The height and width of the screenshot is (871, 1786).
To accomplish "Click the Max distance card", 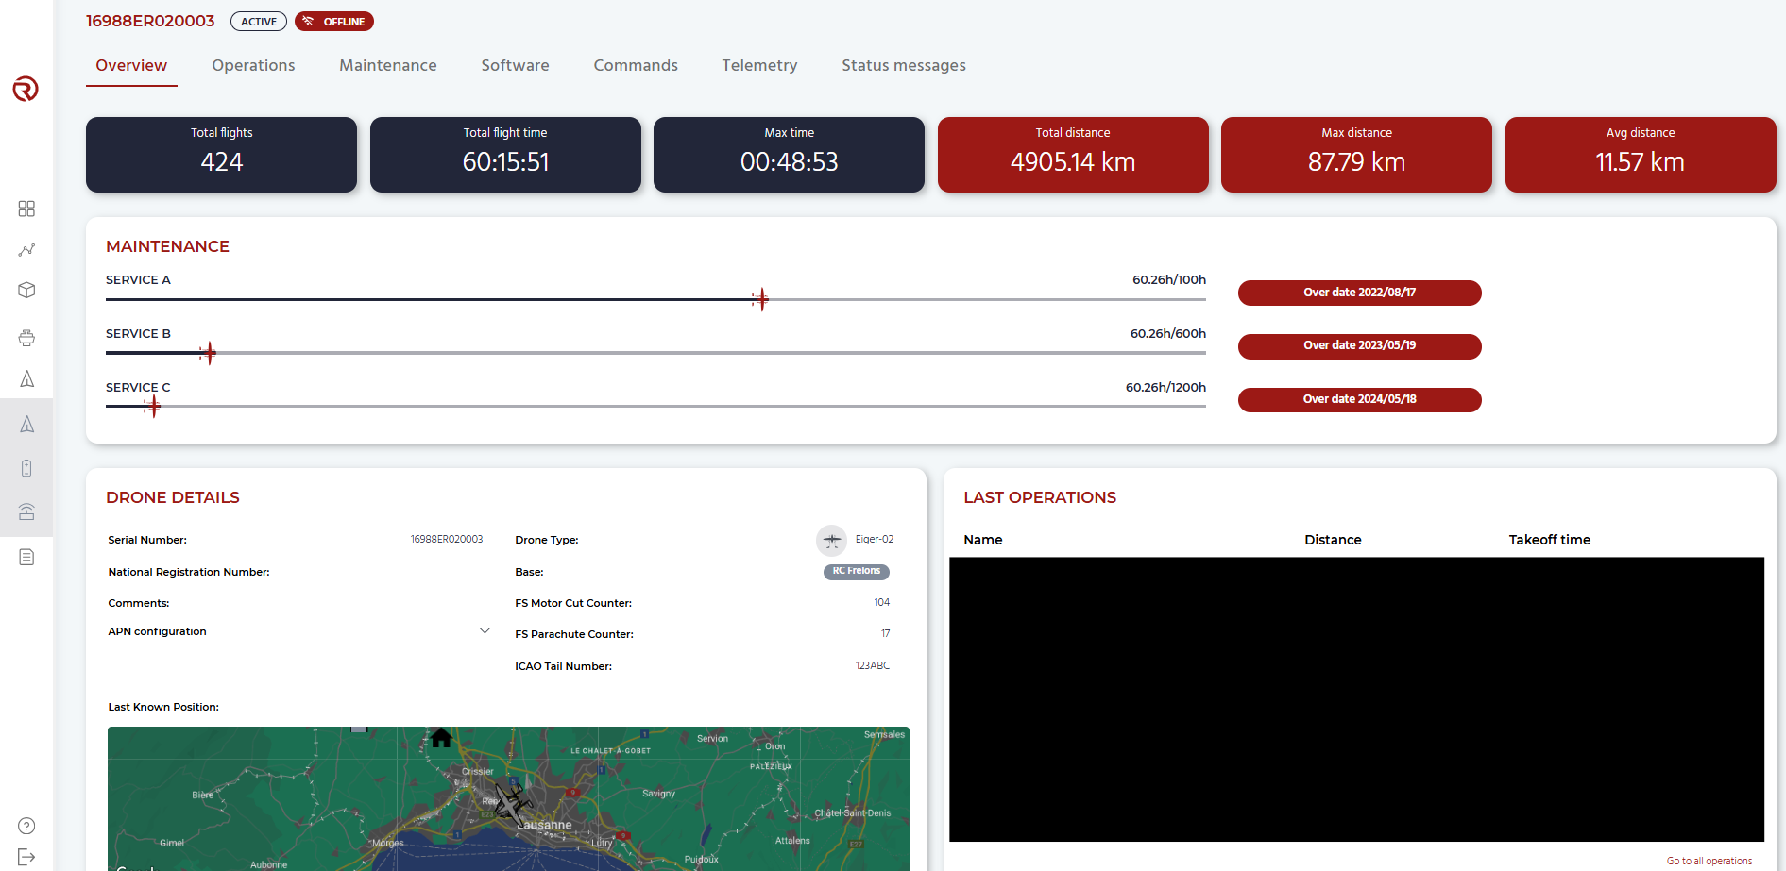I will pyautogui.click(x=1356, y=155).
